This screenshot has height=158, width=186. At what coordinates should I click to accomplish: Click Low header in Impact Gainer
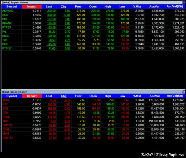(x=122, y=7)
